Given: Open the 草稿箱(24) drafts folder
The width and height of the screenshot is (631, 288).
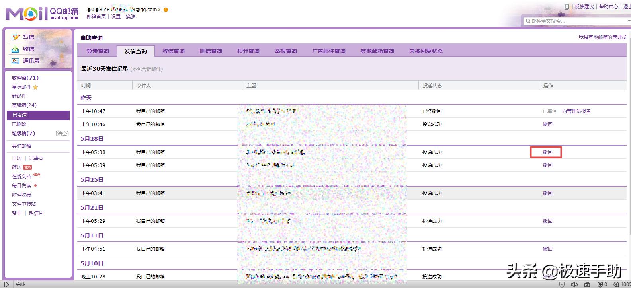Looking at the screenshot, I should point(24,105).
